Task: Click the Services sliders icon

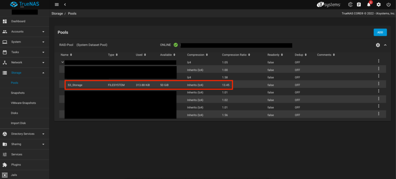Action: (5, 154)
